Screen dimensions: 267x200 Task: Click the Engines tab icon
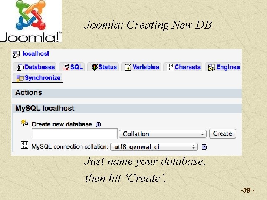211,67
